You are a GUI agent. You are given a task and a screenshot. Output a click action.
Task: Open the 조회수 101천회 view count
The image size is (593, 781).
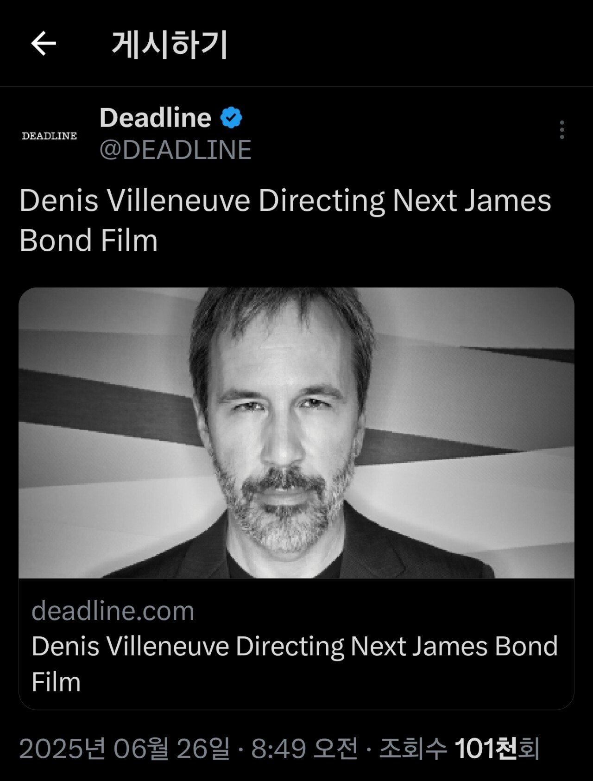click(460, 748)
